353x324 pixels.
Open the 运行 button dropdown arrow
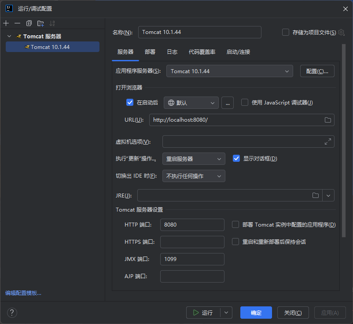coord(226,313)
